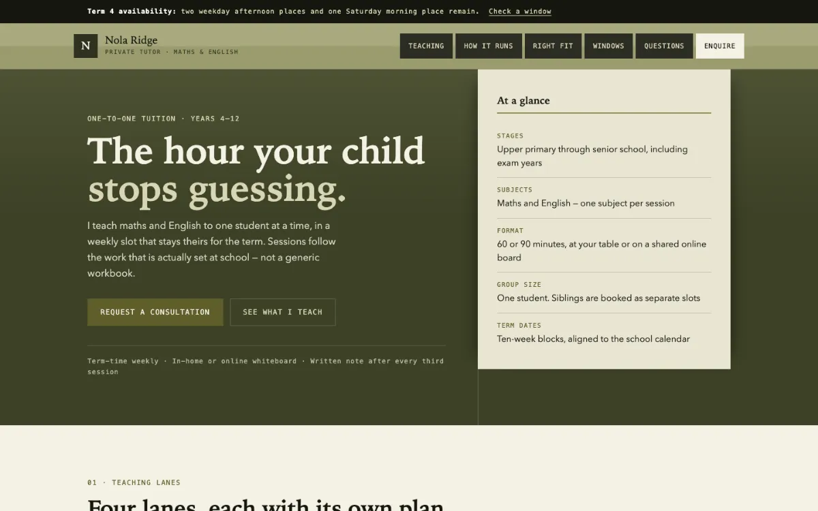818x511 pixels.
Task: Click the main headline 'The hour your child'
Action: pos(256,151)
